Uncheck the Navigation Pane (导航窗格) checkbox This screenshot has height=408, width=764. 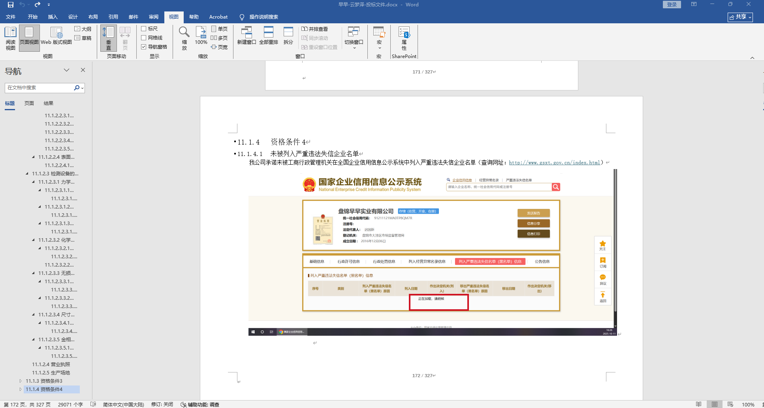click(144, 47)
